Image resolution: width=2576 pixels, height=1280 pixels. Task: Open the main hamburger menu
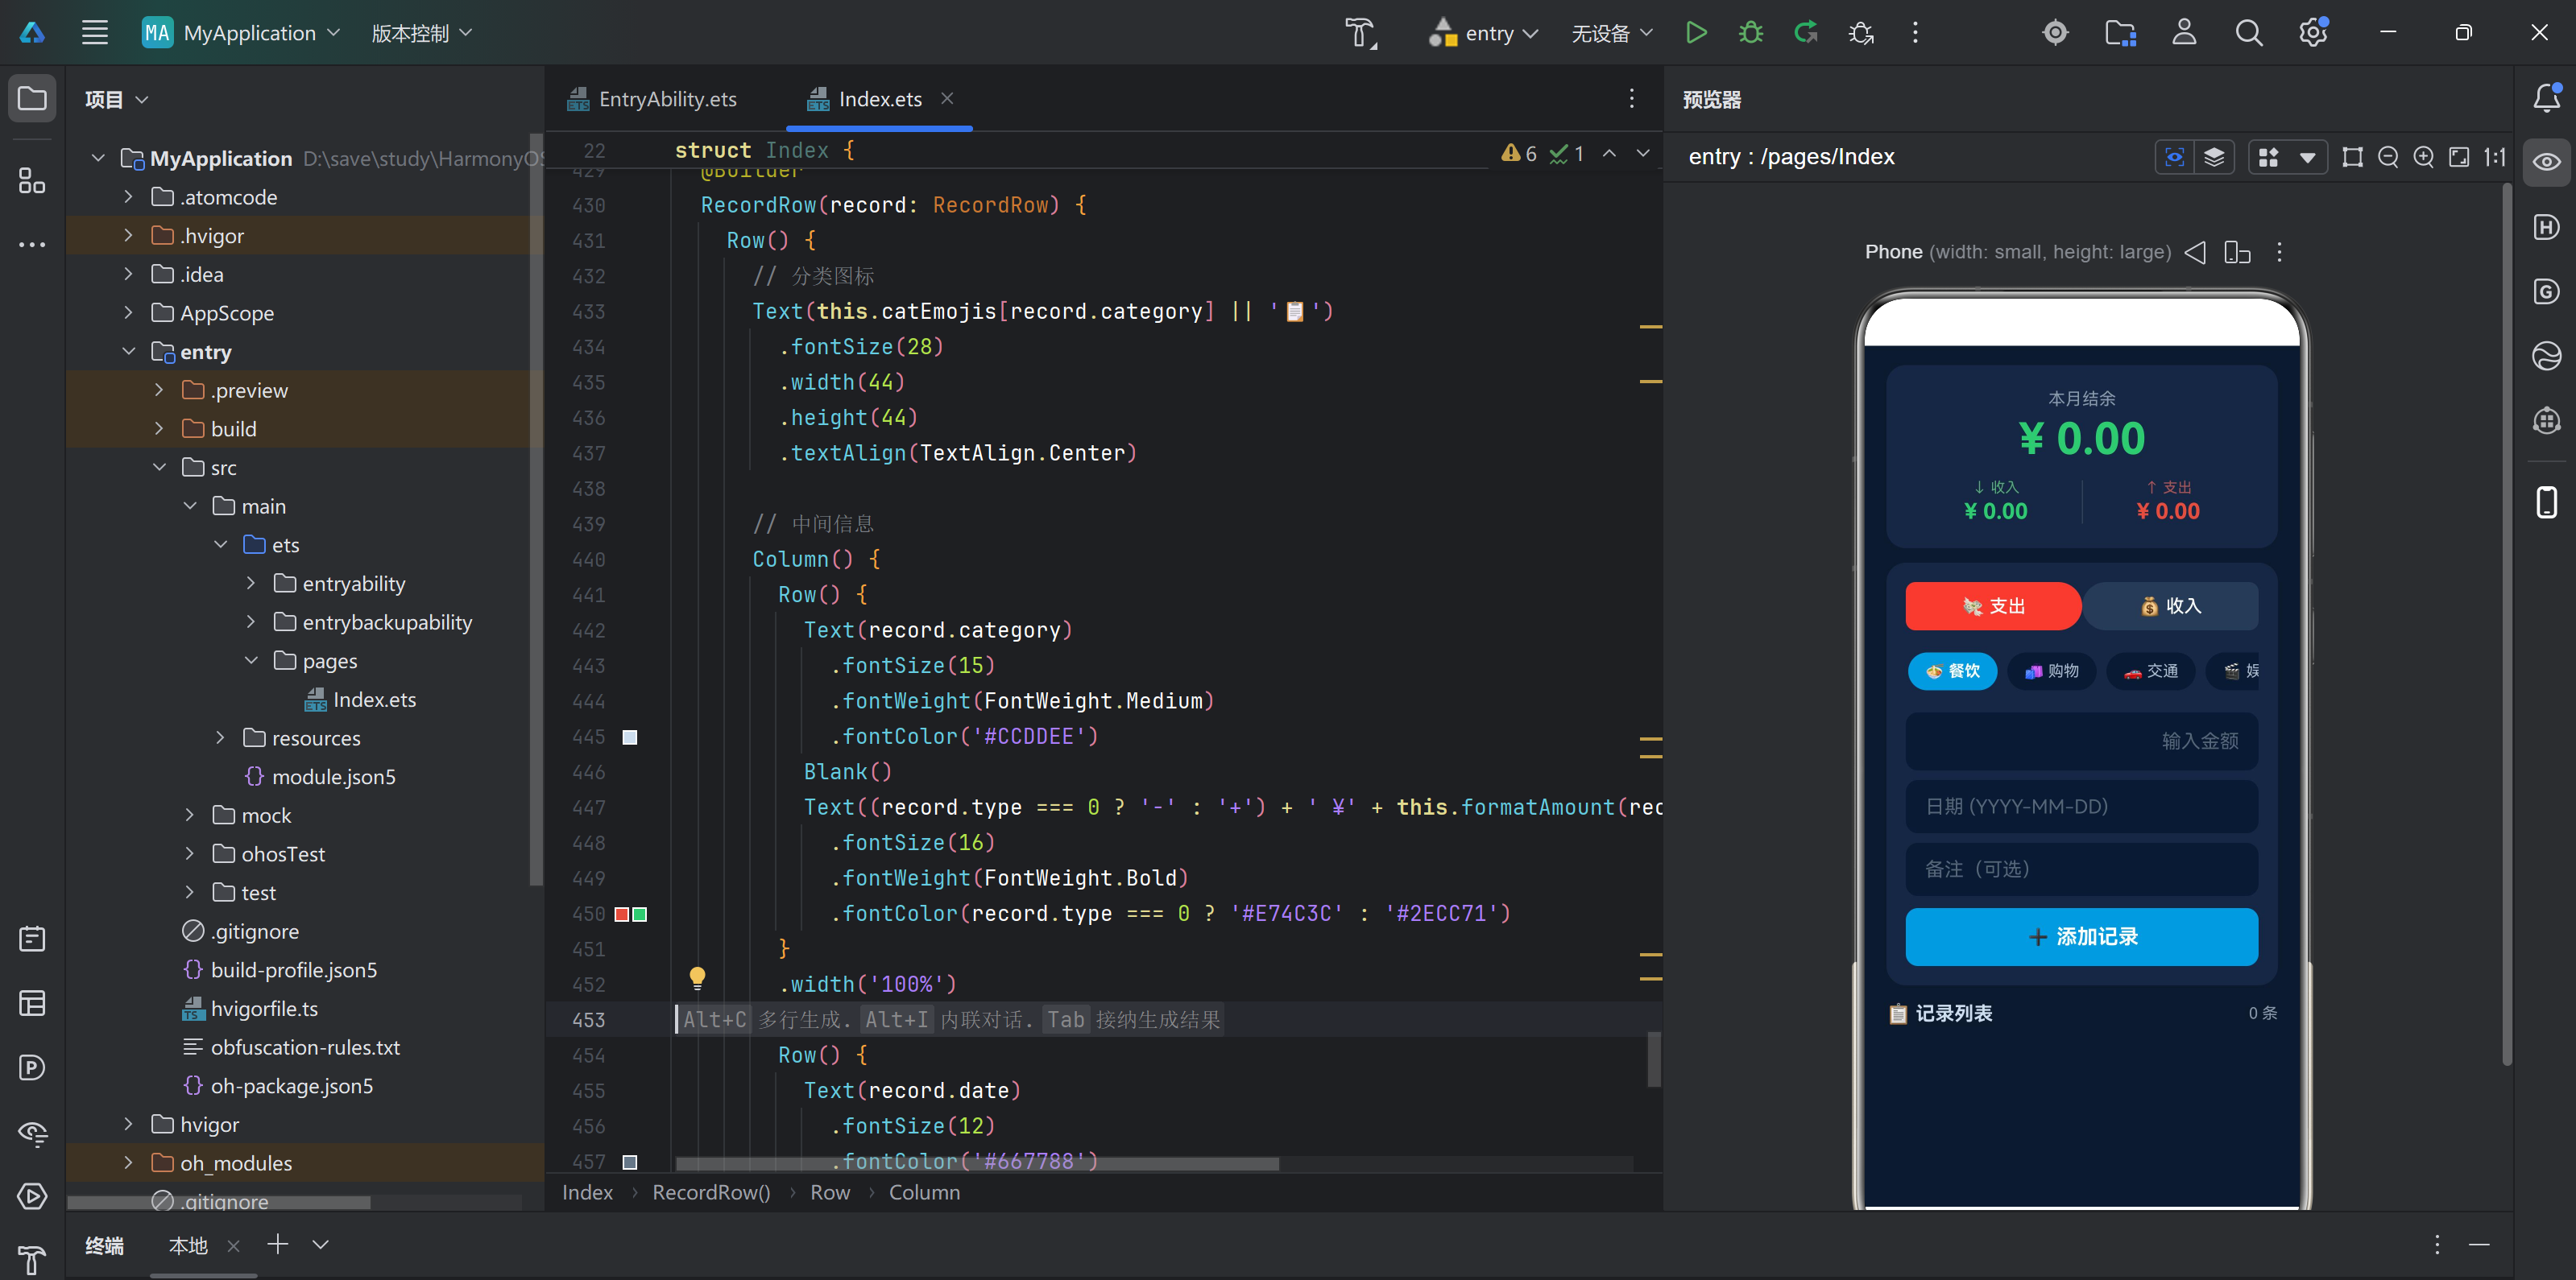coord(95,33)
